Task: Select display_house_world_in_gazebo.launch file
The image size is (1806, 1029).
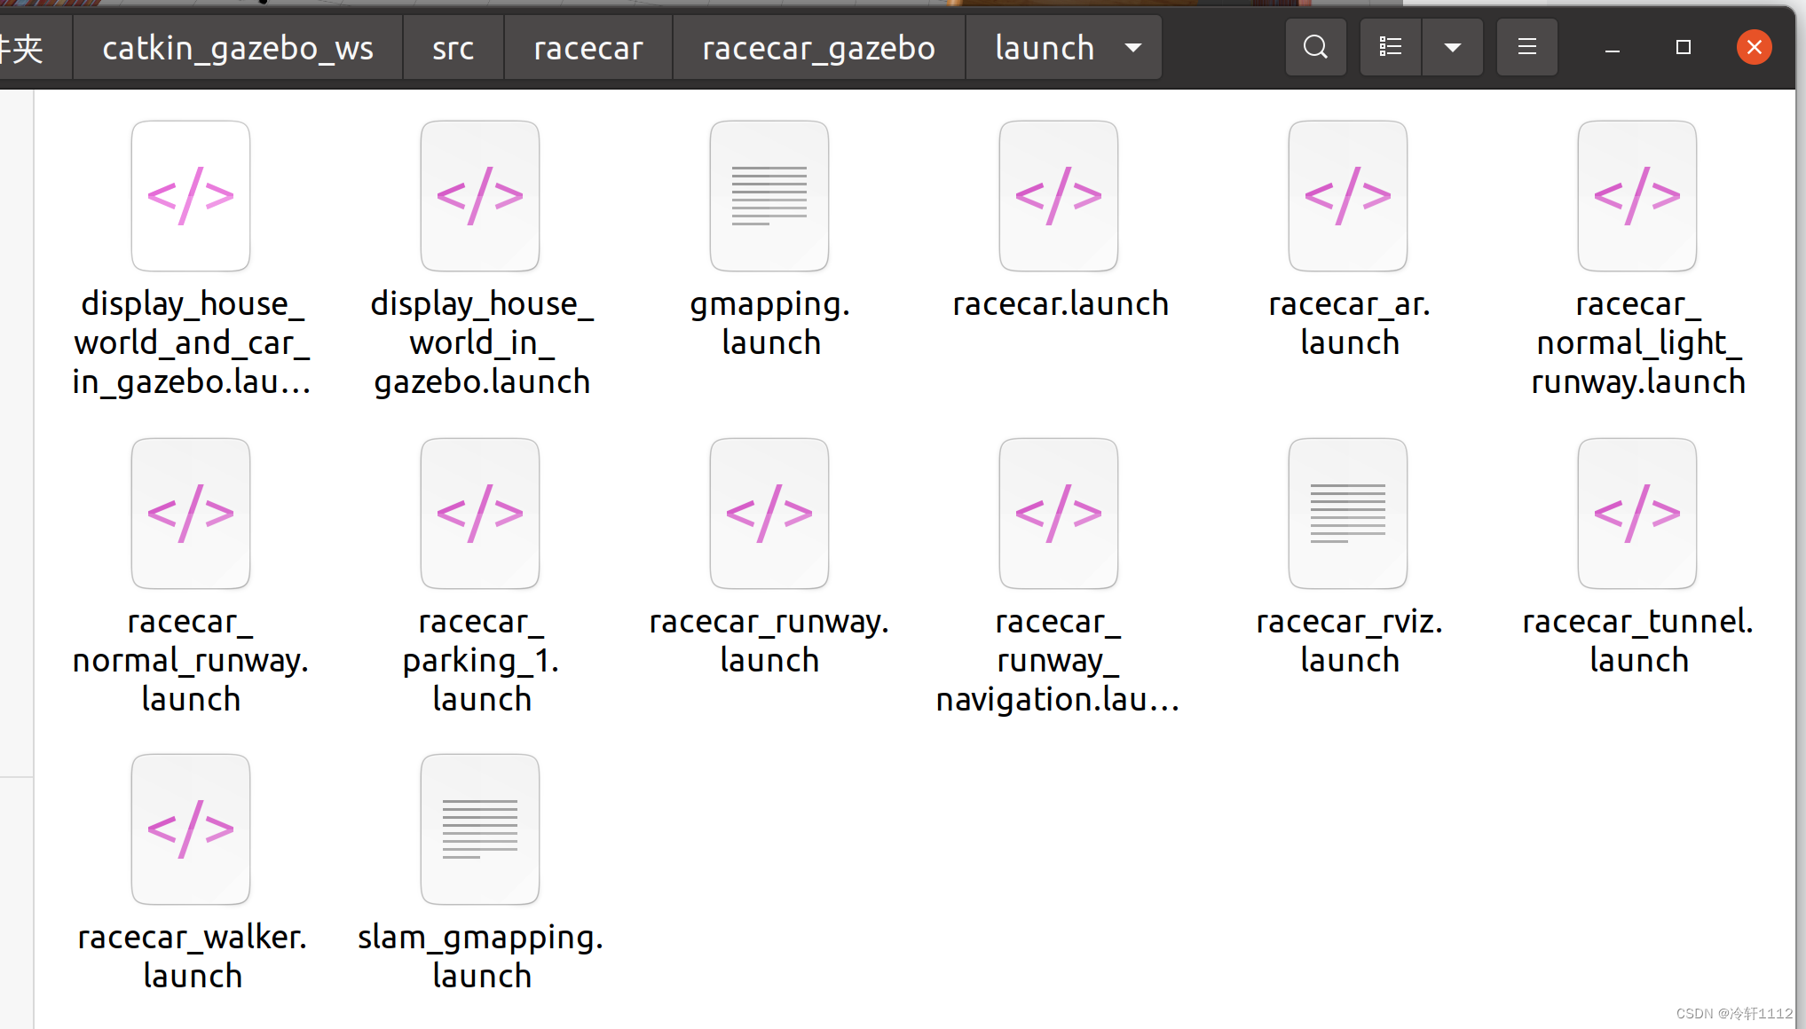Action: [480, 196]
